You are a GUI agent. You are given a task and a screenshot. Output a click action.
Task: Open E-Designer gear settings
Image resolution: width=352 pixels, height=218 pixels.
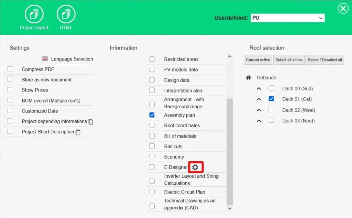pyautogui.click(x=195, y=167)
